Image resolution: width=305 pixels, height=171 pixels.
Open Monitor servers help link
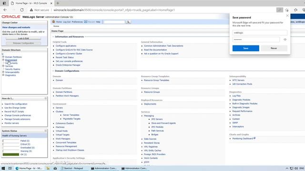pyautogui.click(x=11, y=123)
